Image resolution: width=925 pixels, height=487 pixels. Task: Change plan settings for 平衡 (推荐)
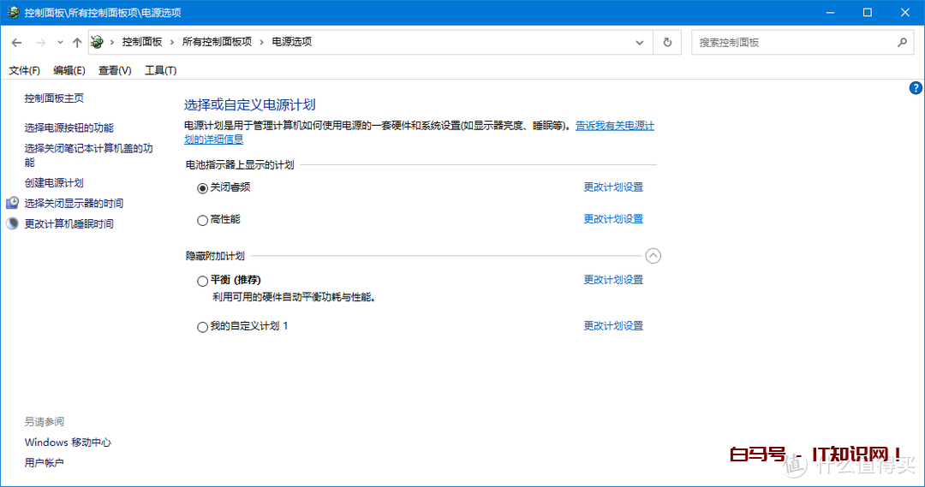tap(613, 280)
